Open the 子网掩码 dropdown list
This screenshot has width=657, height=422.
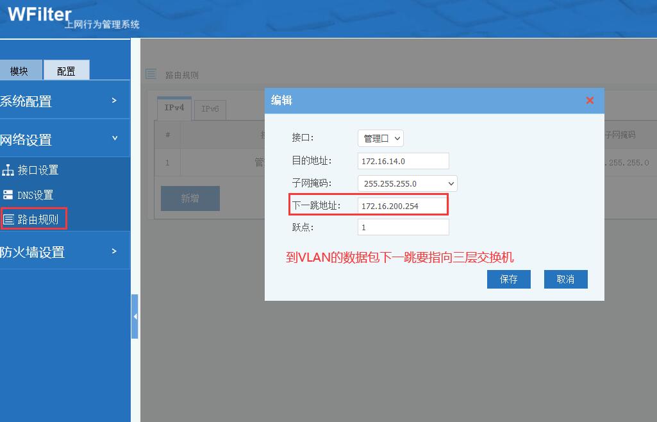pos(408,183)
